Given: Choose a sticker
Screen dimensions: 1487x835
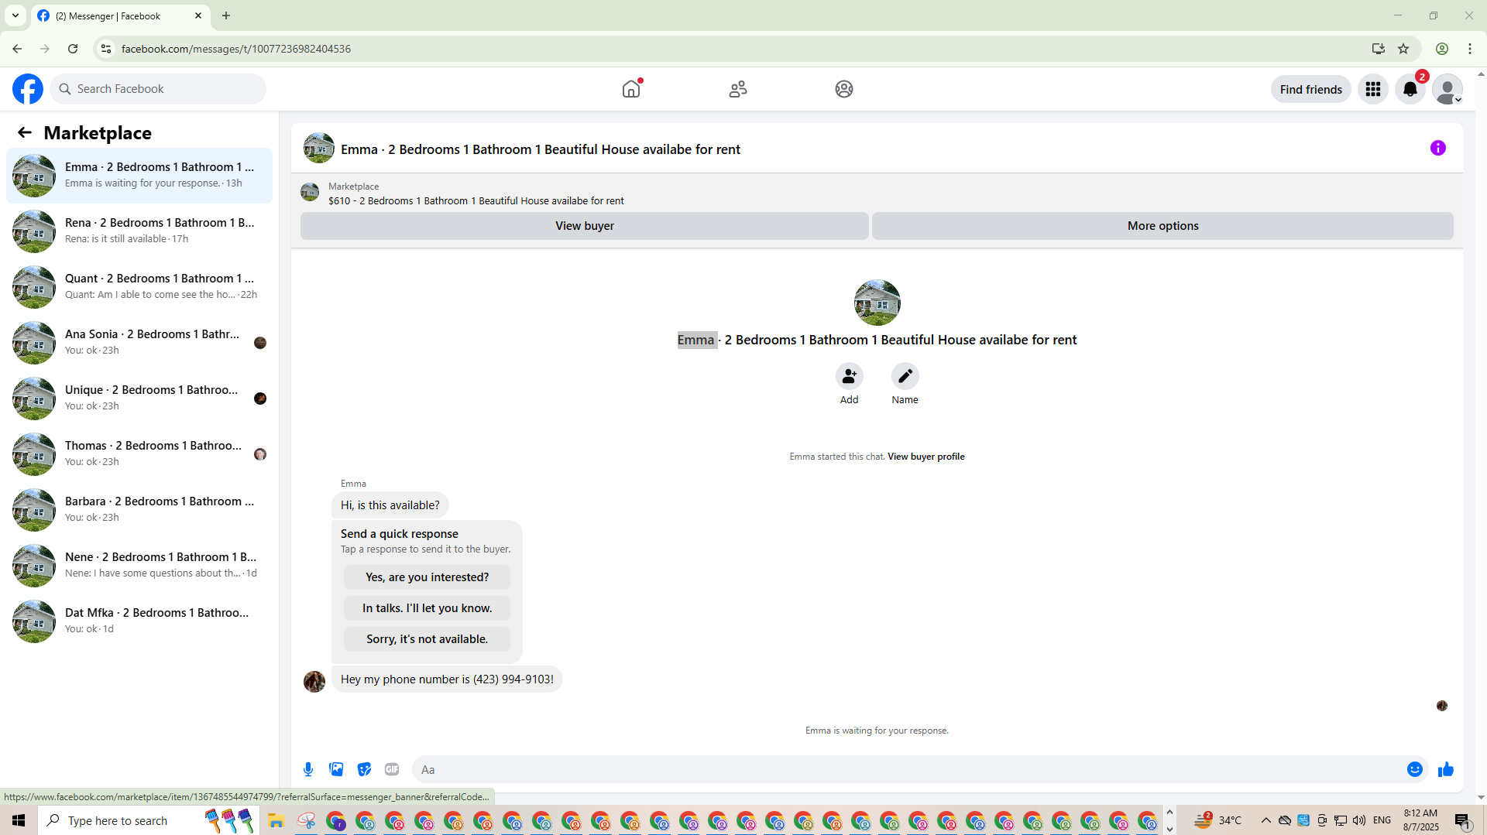Looking at the screenshot, I should (x=364, y=769).
